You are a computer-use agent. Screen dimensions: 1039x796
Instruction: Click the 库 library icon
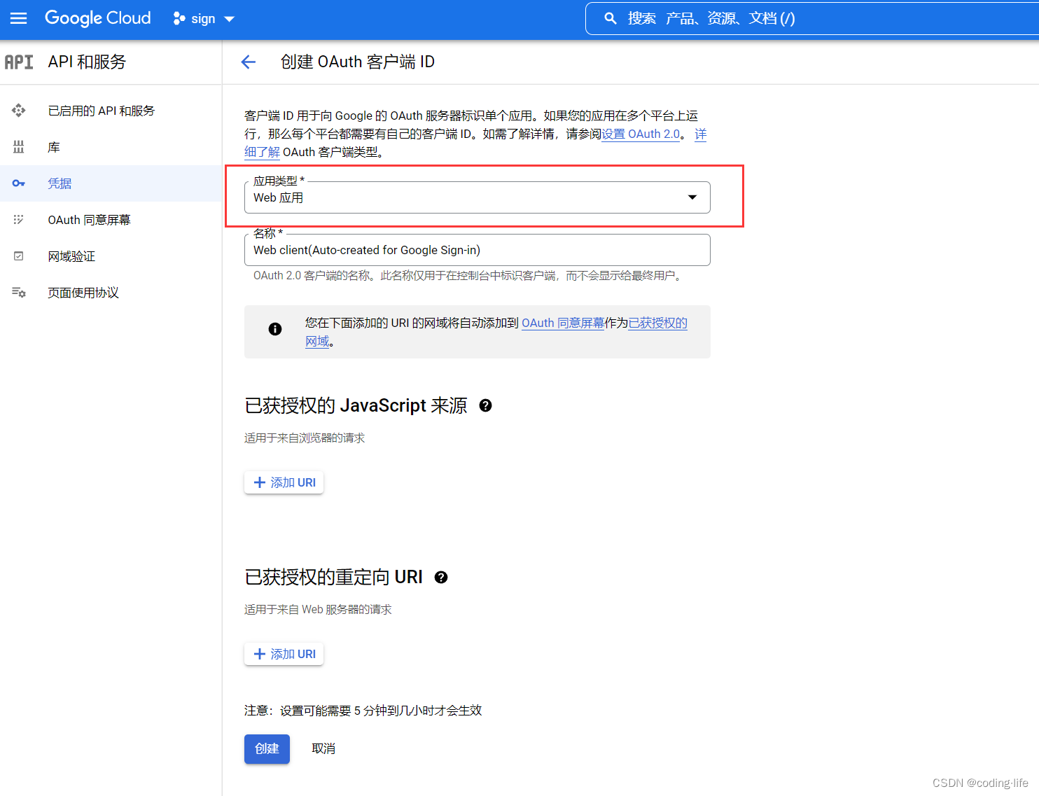(x=19, y=147)
